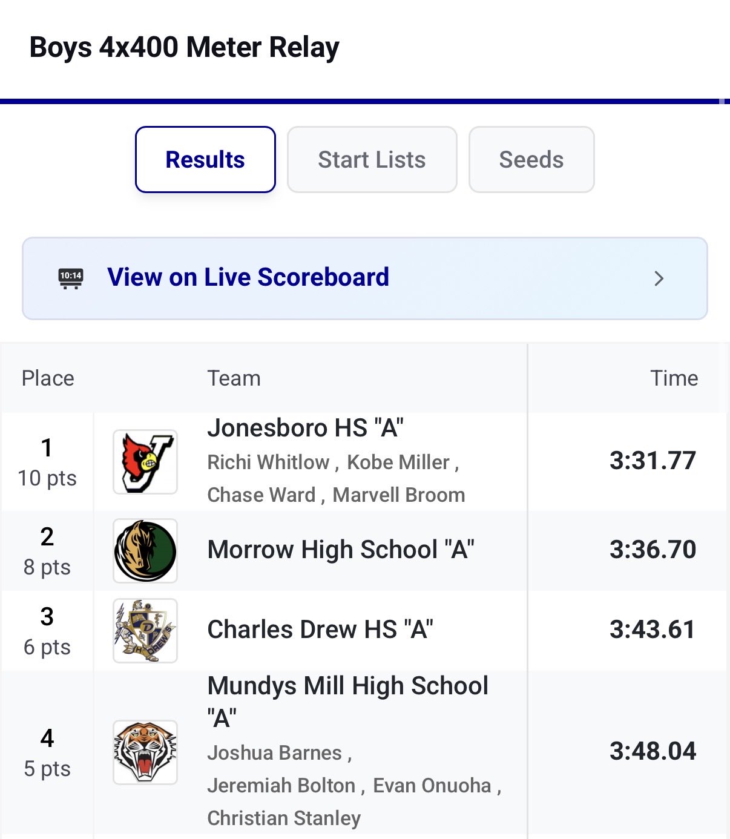This screenshot has height=839, width=730.
Task: Tap the Charles Drew HS team logo
Action: pyautogui.click(x=145, y=631)
